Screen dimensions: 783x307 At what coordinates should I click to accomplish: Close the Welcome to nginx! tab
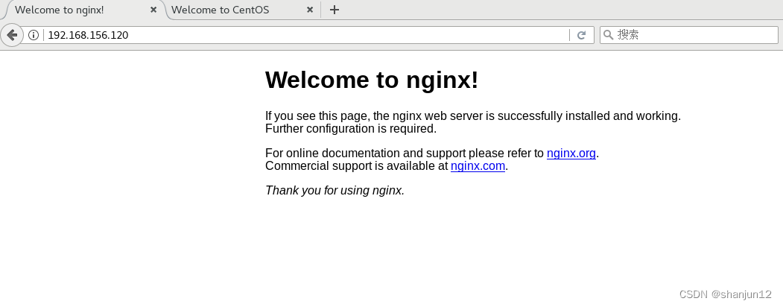point(153,10)
